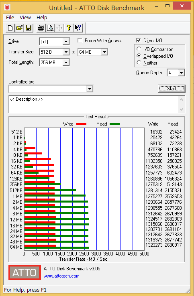Image resolution: width=194 pixels, height=296 pixels.
Task: Click the 12 MB row label in chart
Action: click(x=16, y=220)
